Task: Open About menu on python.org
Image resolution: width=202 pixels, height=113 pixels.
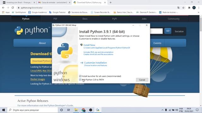Action: 42,43
